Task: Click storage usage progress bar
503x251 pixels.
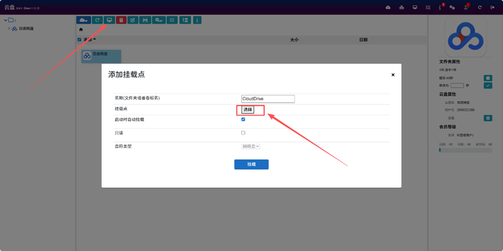Action: pos(465,150)
